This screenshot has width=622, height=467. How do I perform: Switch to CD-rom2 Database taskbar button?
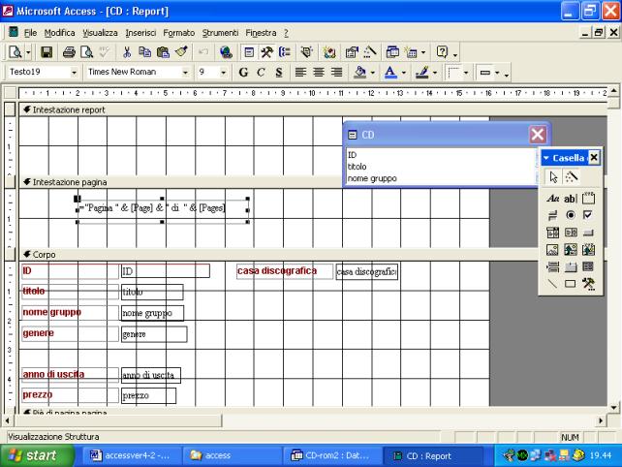pyautogui.click(x=332, y=455)
